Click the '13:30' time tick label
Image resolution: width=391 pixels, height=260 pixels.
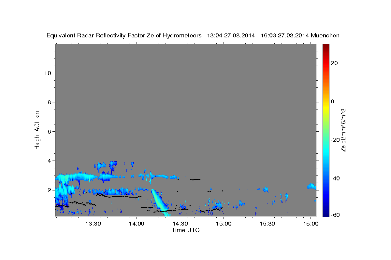[x=93, y=224]
